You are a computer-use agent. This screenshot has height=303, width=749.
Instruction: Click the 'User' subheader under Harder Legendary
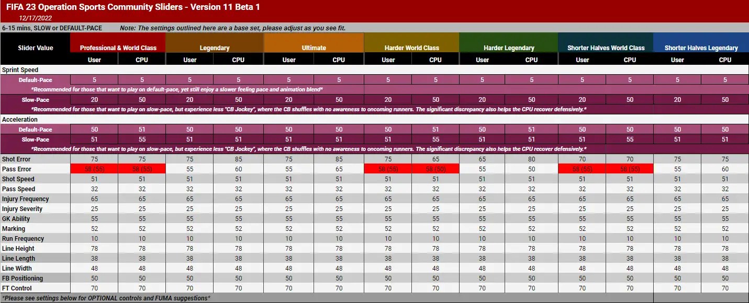[482, 60]
